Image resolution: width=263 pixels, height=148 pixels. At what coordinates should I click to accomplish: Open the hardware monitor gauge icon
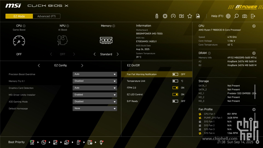173,16
